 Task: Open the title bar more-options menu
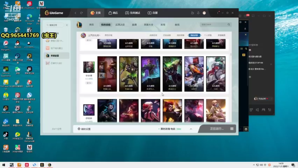[218, 13]
